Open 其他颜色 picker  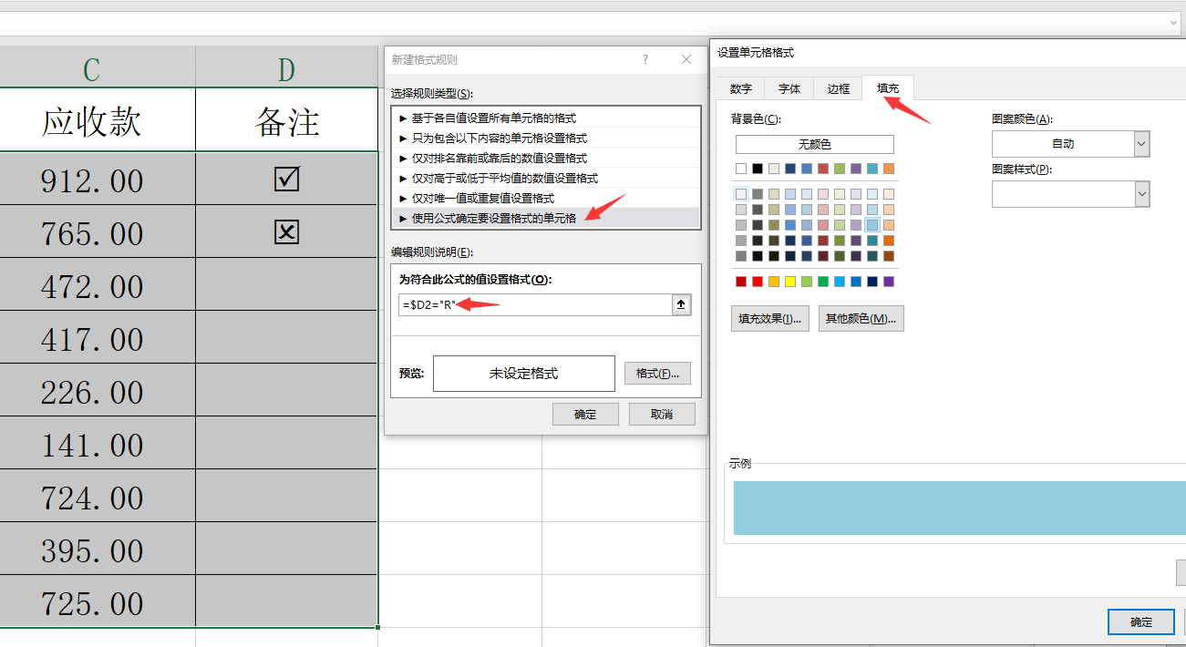pyautogui.click(x=861, y=319)
